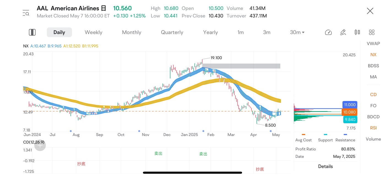This screenshot has height=177, width=385.
Task: Tap the High value 10.680
Action: click(171, 9)
